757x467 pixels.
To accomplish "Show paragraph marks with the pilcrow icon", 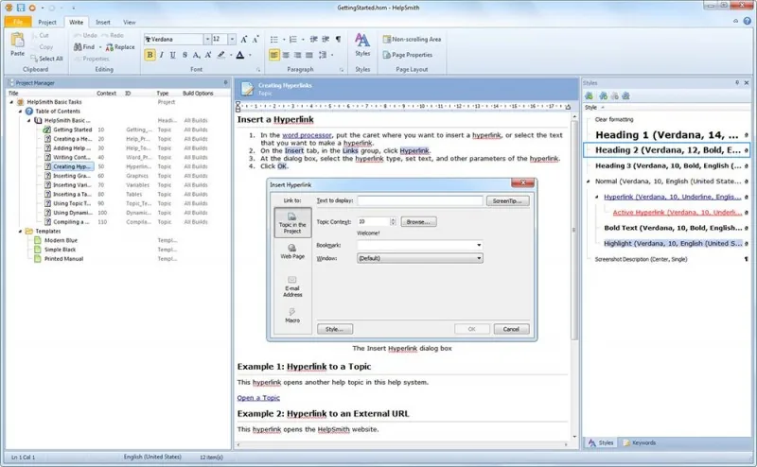I will 338,39.
